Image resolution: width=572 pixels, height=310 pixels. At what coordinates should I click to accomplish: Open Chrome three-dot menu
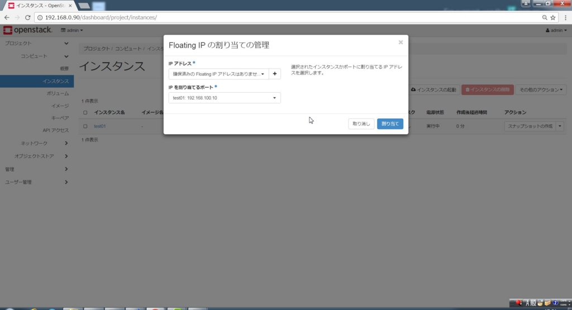click(x=566, y=17)
